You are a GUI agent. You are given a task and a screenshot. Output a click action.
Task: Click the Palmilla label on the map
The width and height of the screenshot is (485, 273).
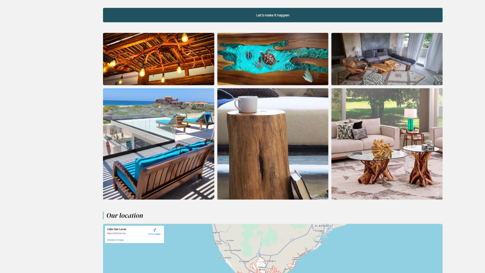pos(319,242)
